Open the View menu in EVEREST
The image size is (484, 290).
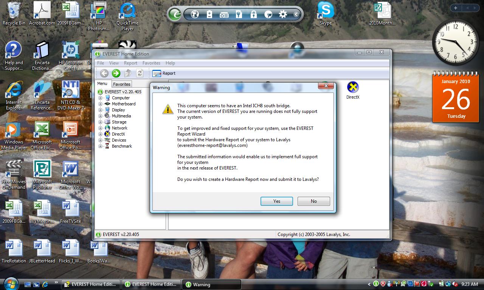pos(114,63)
